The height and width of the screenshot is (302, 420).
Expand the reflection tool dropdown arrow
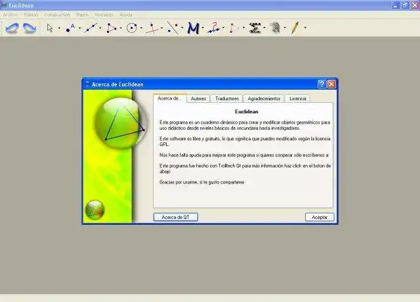(182, 28)
